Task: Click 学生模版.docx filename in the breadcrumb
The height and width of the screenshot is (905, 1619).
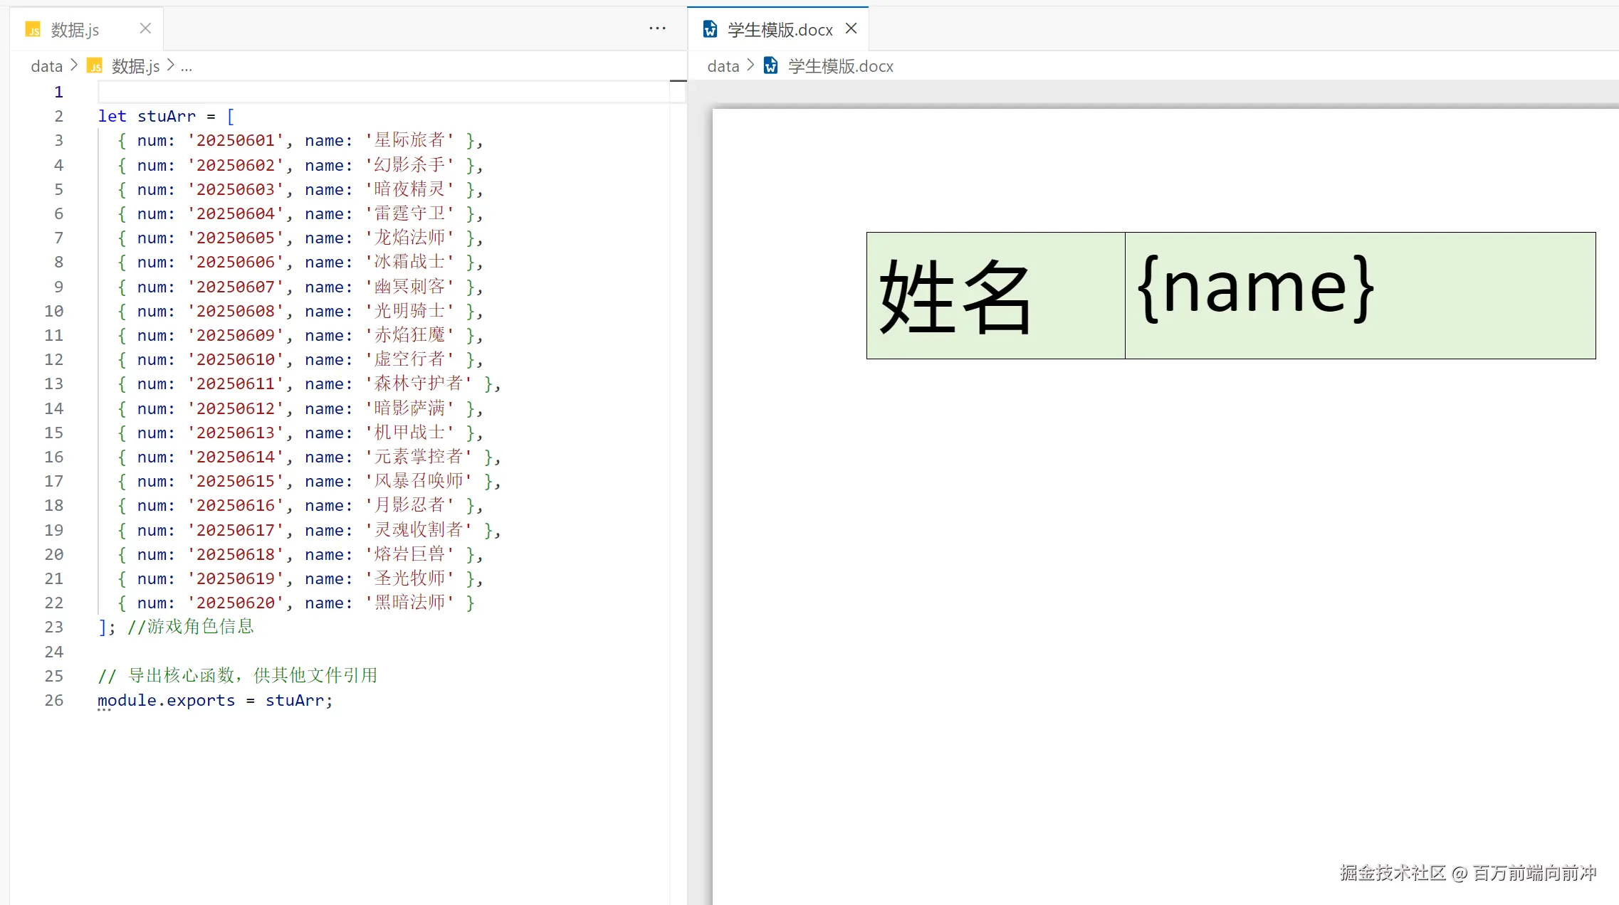Action: click(841, 66)
